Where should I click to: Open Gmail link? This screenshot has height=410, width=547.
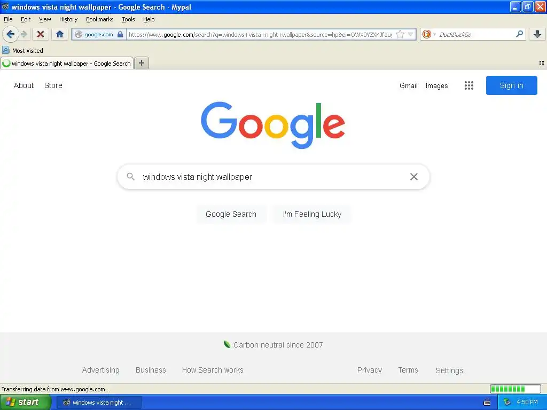point(409,85)
